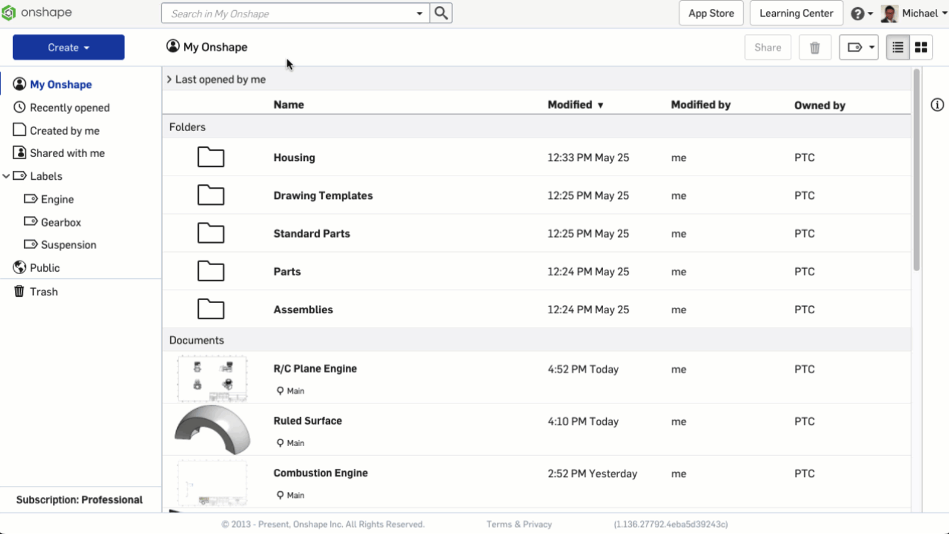Click the Search in My Onshape field
The height and width of the screenshot is (534, 949).
pyautogui.click(x=288, y=13)
